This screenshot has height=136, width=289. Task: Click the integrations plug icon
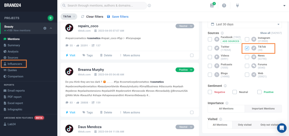click(238, 6)
